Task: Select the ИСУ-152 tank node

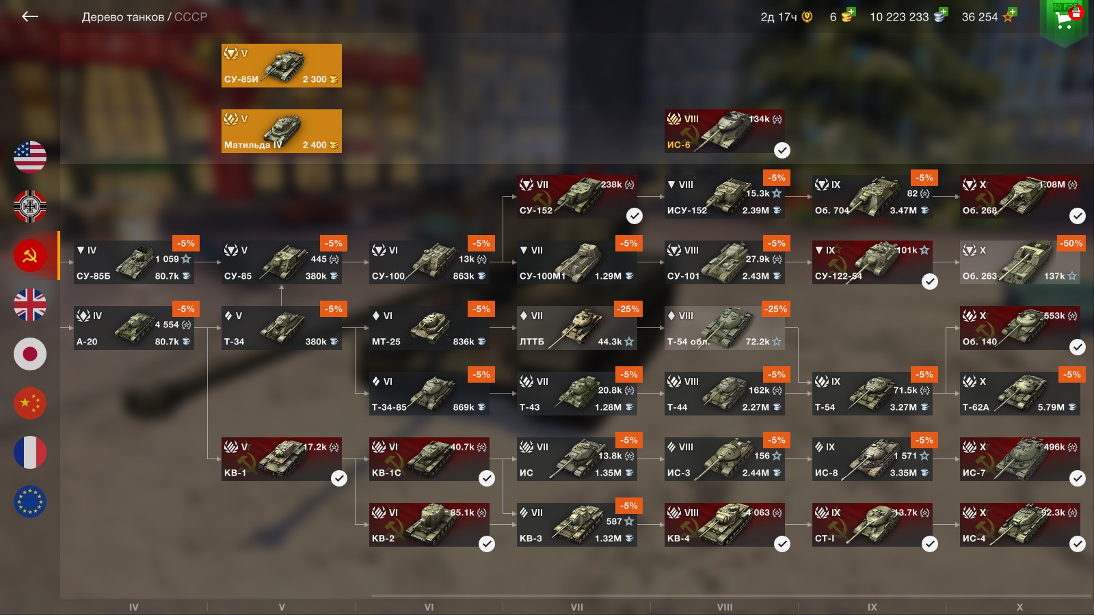Action: (x=725, y=197)
